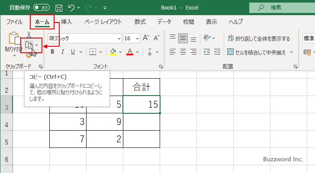This screenshot has height=173, width=315.
Task: Select the cell containing 2
Action: 105,139
